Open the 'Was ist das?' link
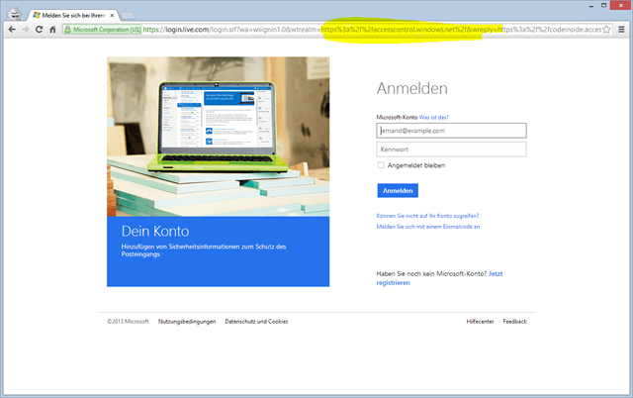 (433, 117)
